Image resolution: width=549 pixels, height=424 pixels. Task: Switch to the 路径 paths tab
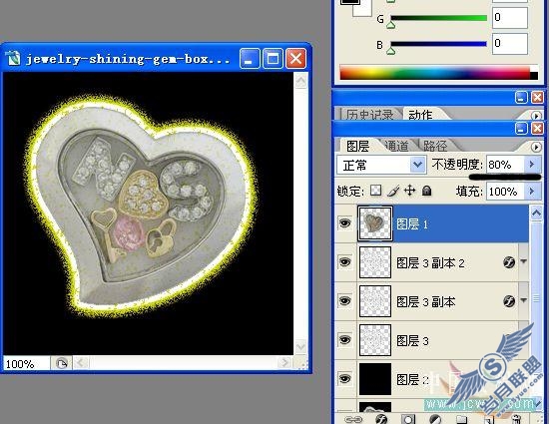point(435,146)
